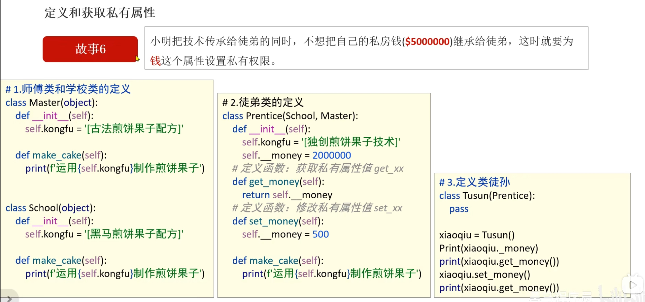The height and width of the screenshot is (302, 645).
Task: Click the class Tusun(Prentice) line
Action: (x=487, y=196)
